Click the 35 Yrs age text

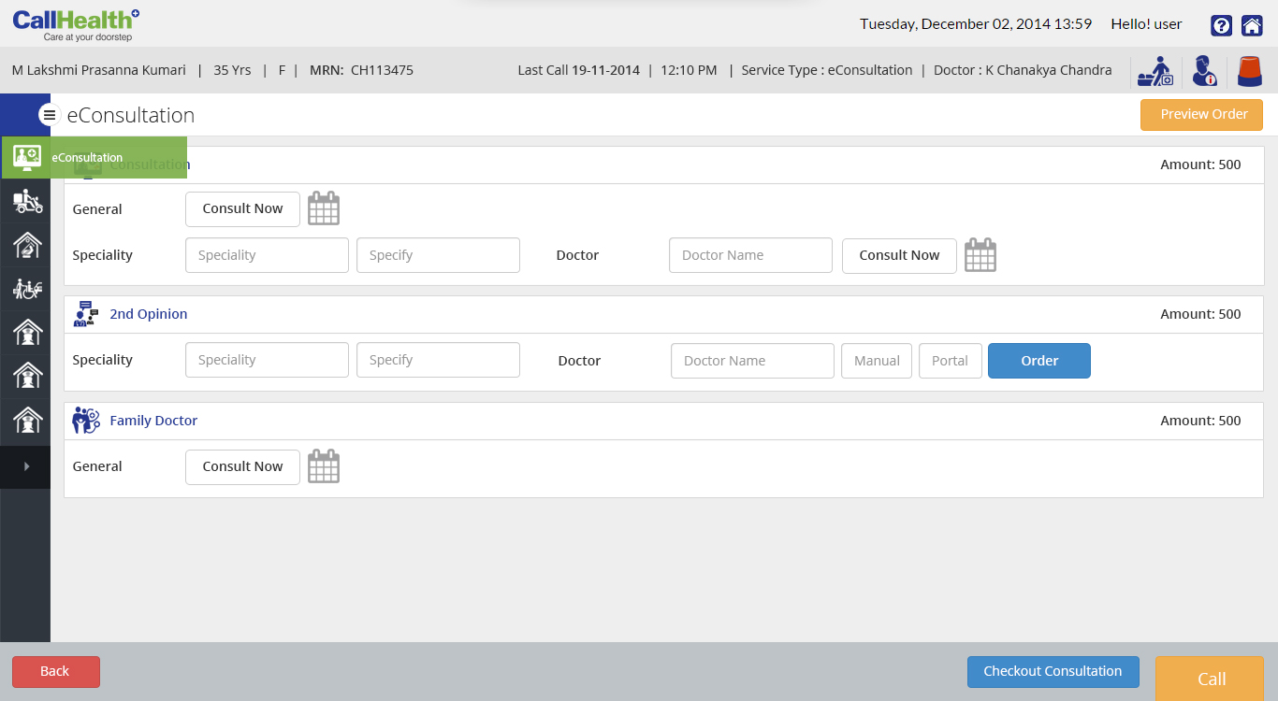pos(232,70)
